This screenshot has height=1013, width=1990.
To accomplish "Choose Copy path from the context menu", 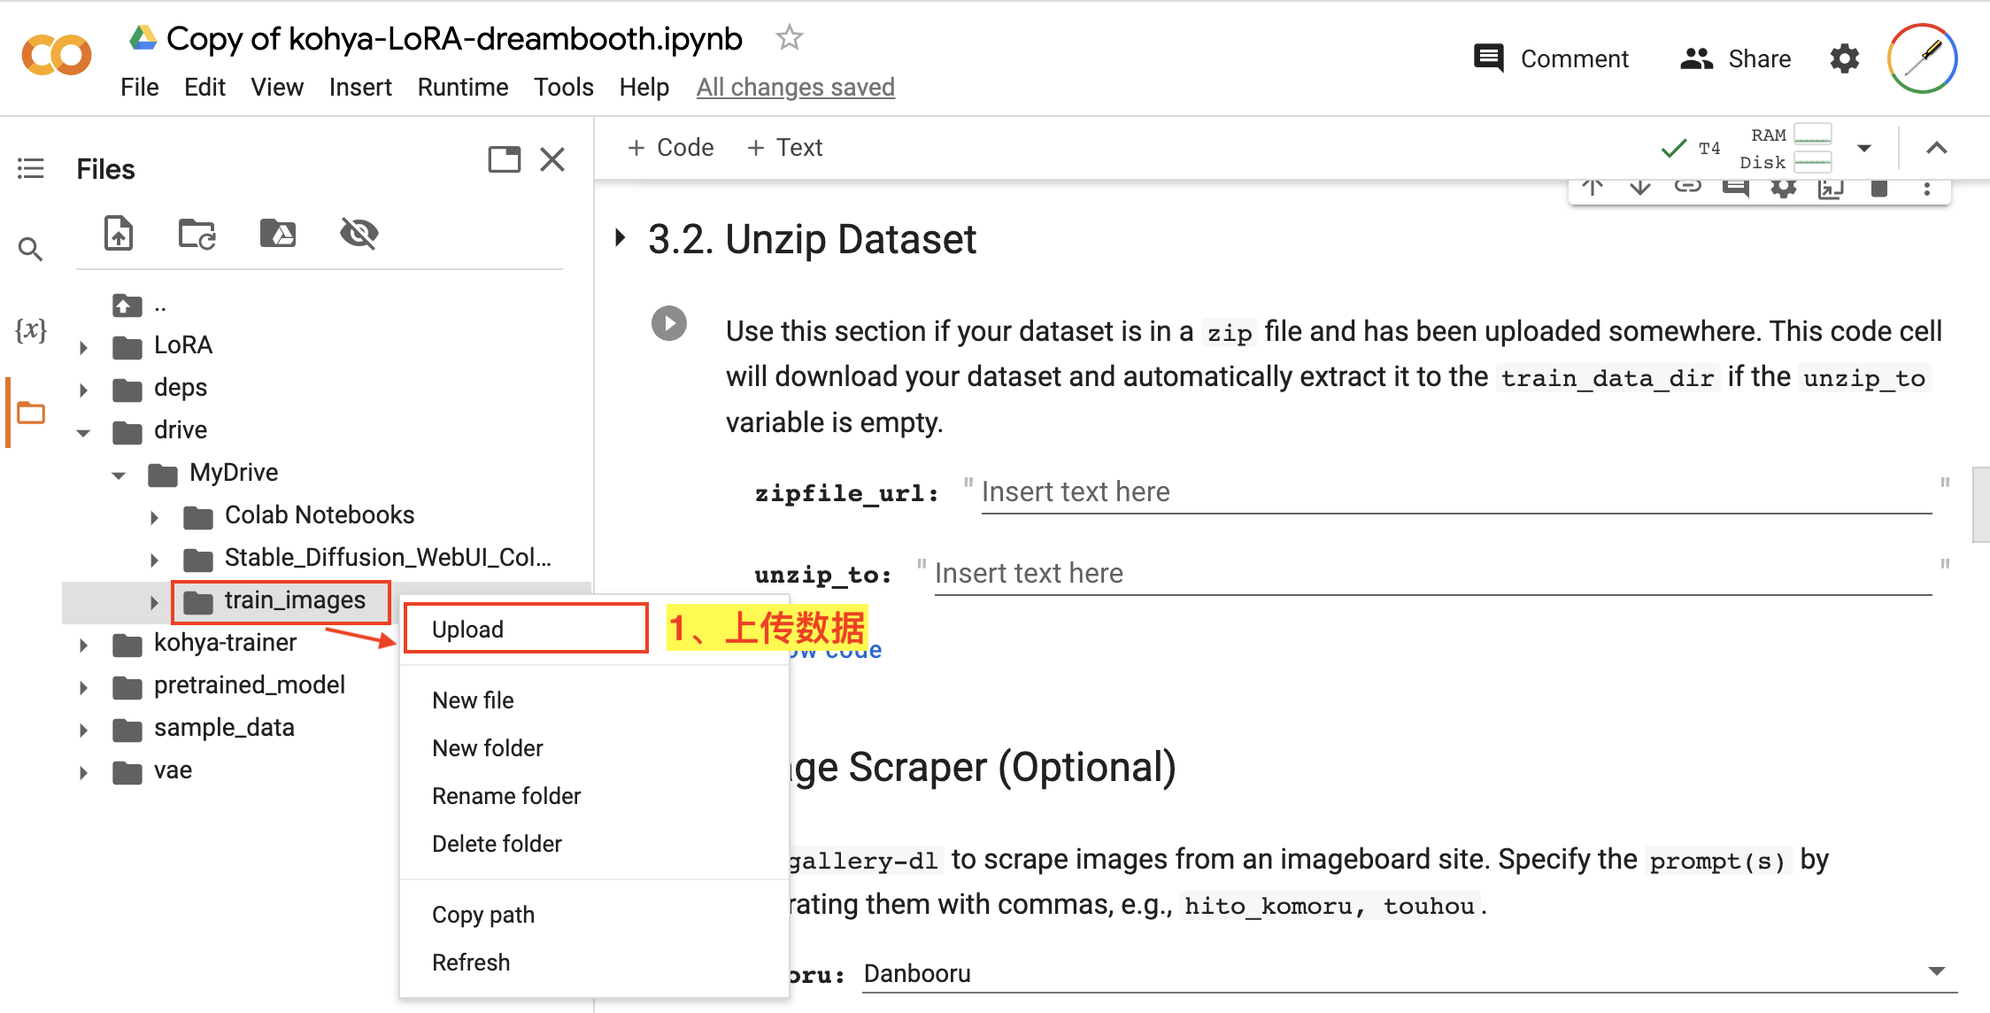I will click(x=483, y=914).
